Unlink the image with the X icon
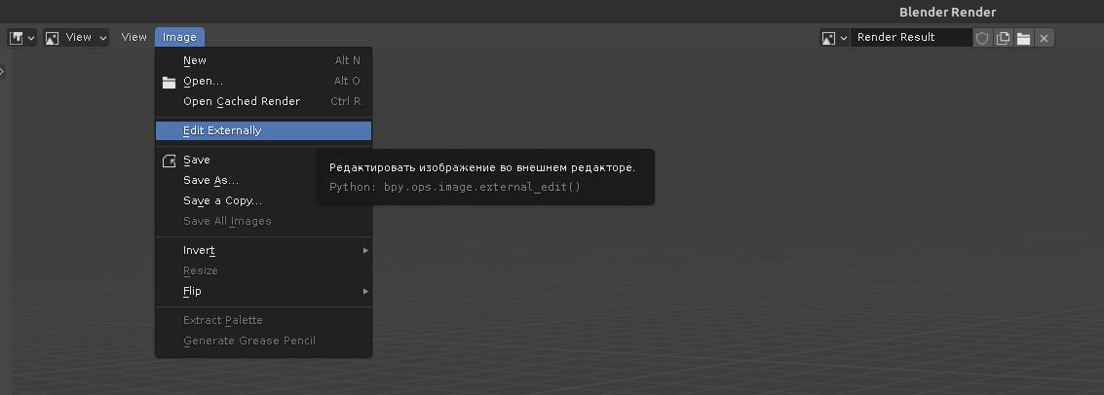1104x395 pixels. (1045, 38)
